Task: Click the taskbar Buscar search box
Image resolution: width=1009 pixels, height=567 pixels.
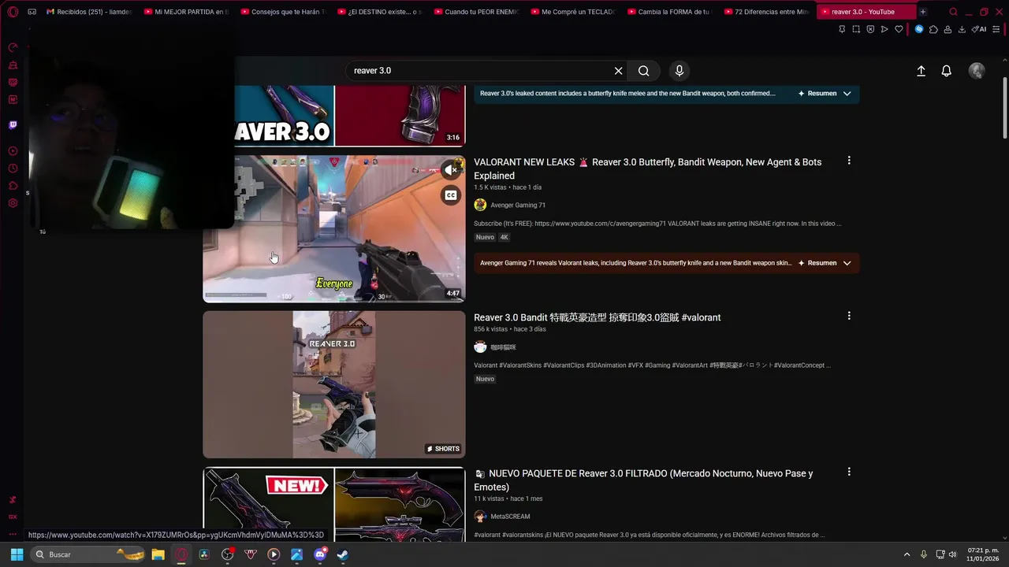Action: 87,554
